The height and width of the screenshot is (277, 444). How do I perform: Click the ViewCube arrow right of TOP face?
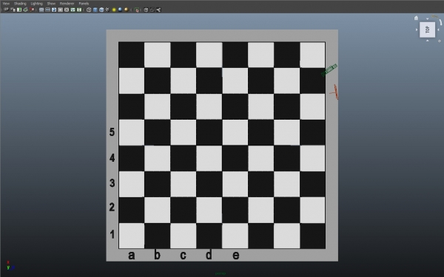(438, 30)
